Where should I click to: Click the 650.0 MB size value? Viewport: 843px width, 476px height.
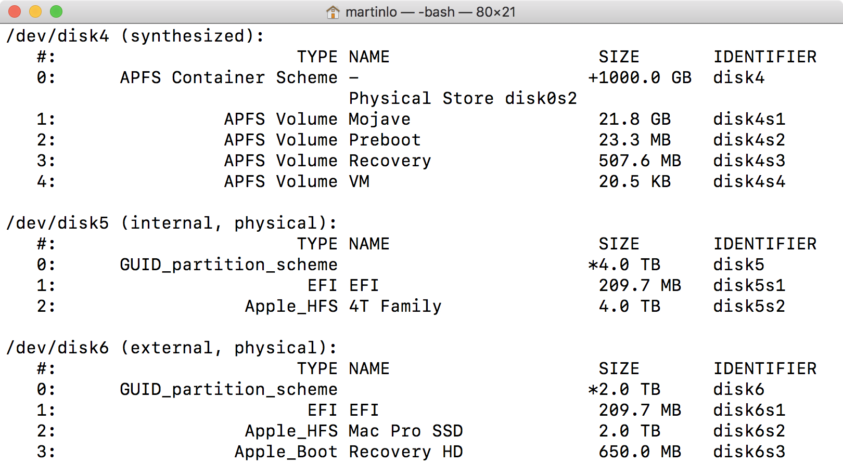pos(640,452)
